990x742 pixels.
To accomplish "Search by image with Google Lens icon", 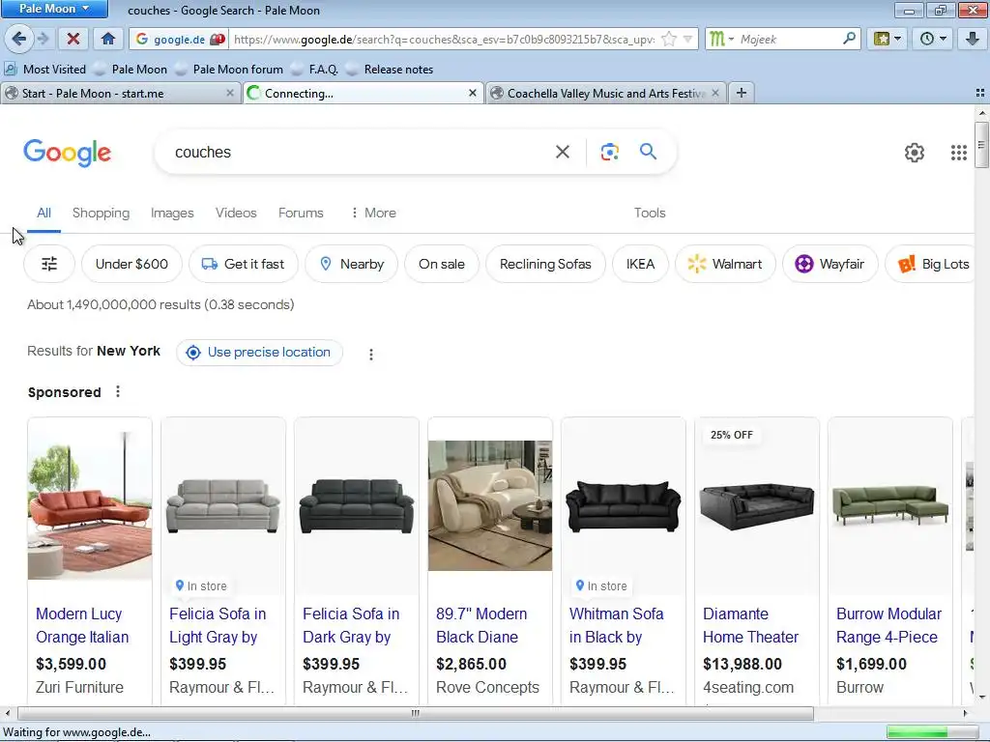I will click(x=609, y=152).
